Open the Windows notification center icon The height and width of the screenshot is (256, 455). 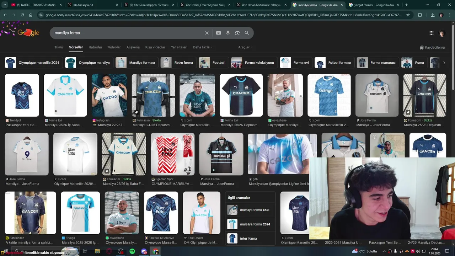point(447,251)
